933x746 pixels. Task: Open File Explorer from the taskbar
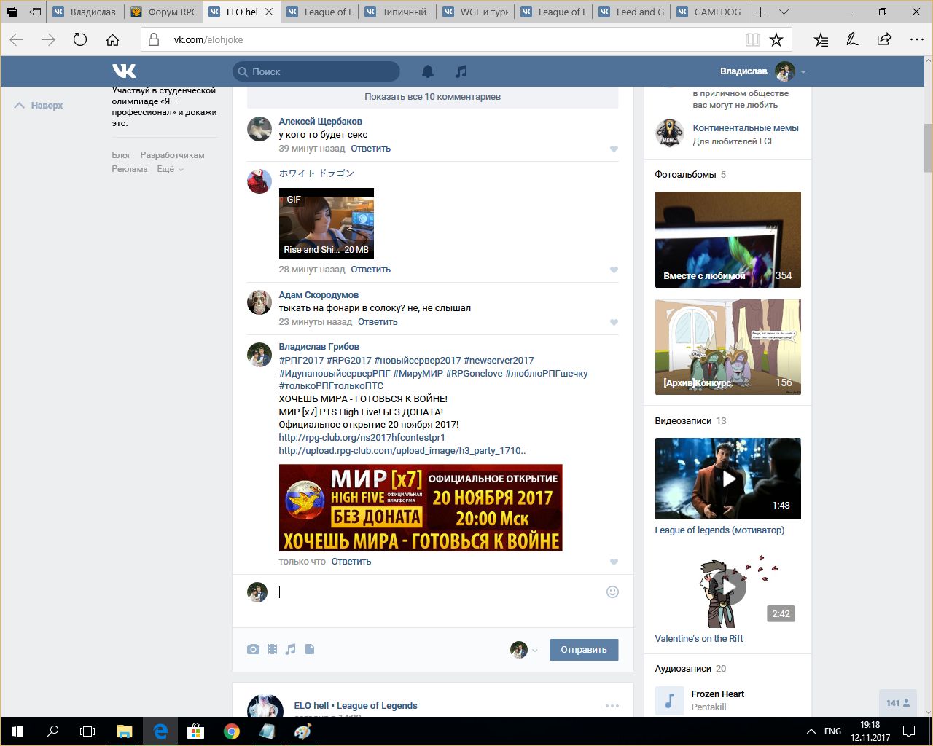pos(125,731)
